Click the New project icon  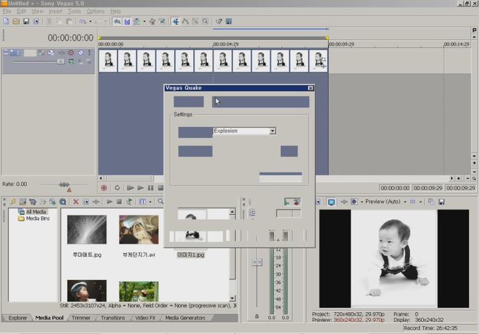click(x=6, y=21)
